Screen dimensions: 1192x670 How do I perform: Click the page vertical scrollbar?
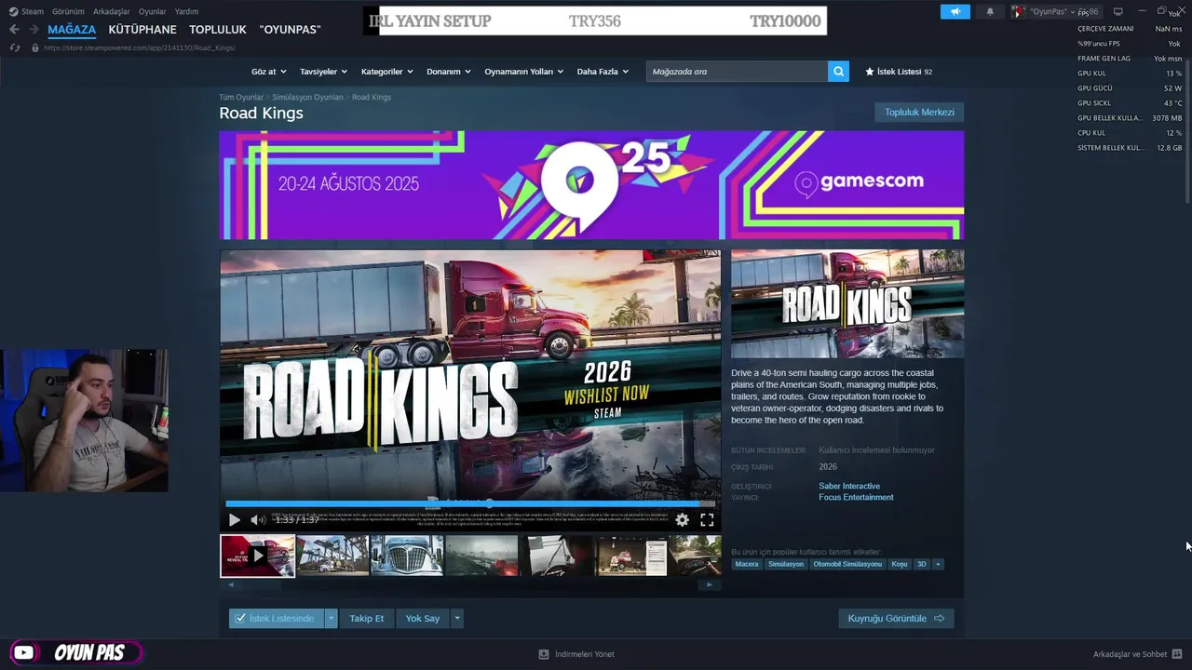click(x=1187, y=130)
